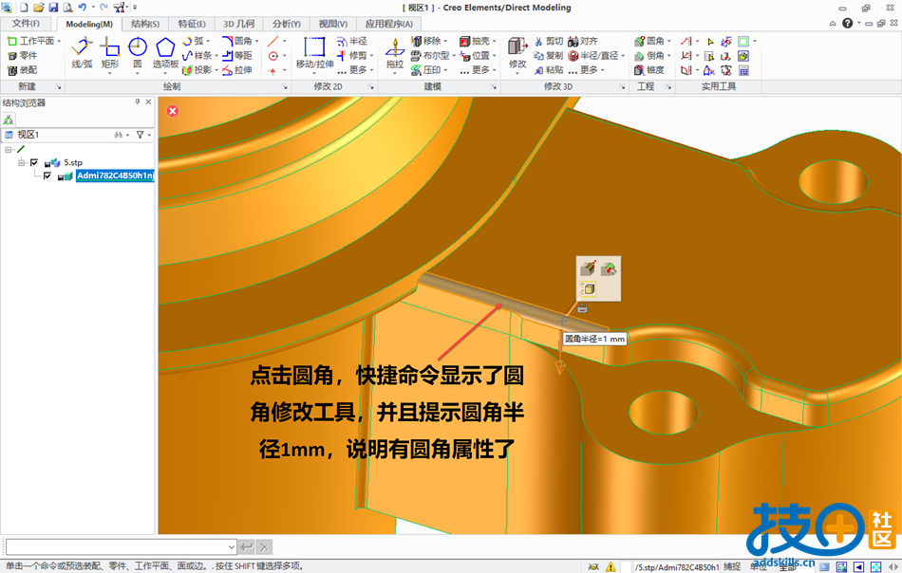
Task: Click the print preview quick access icon
Action: (x=67, y=8)
